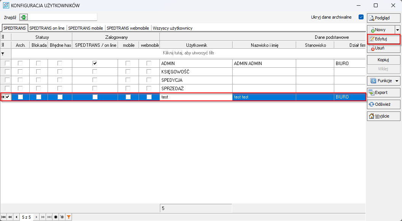This screenshot has width=402, height=221.
Task: Click the Kopiuj button
Action: [x=383, y=60]
